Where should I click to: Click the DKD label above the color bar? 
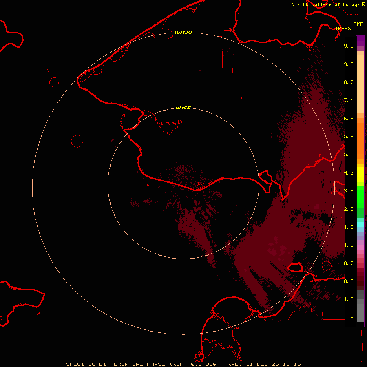coord(358,24)
